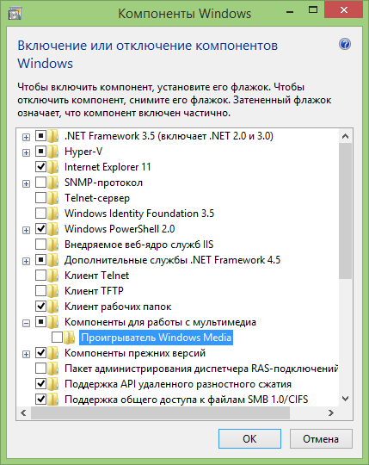This screenshot has height=465, width=369.
Task: Click the Клиент рабочих папок folder icon
Action: click(53, 307)
